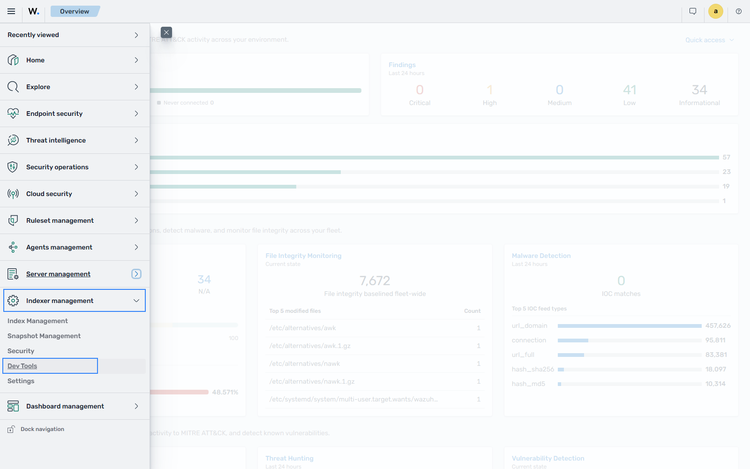Toggle the hamburger navigation menu
Viewport: 750px width, 469px height.
coord(11,11)
